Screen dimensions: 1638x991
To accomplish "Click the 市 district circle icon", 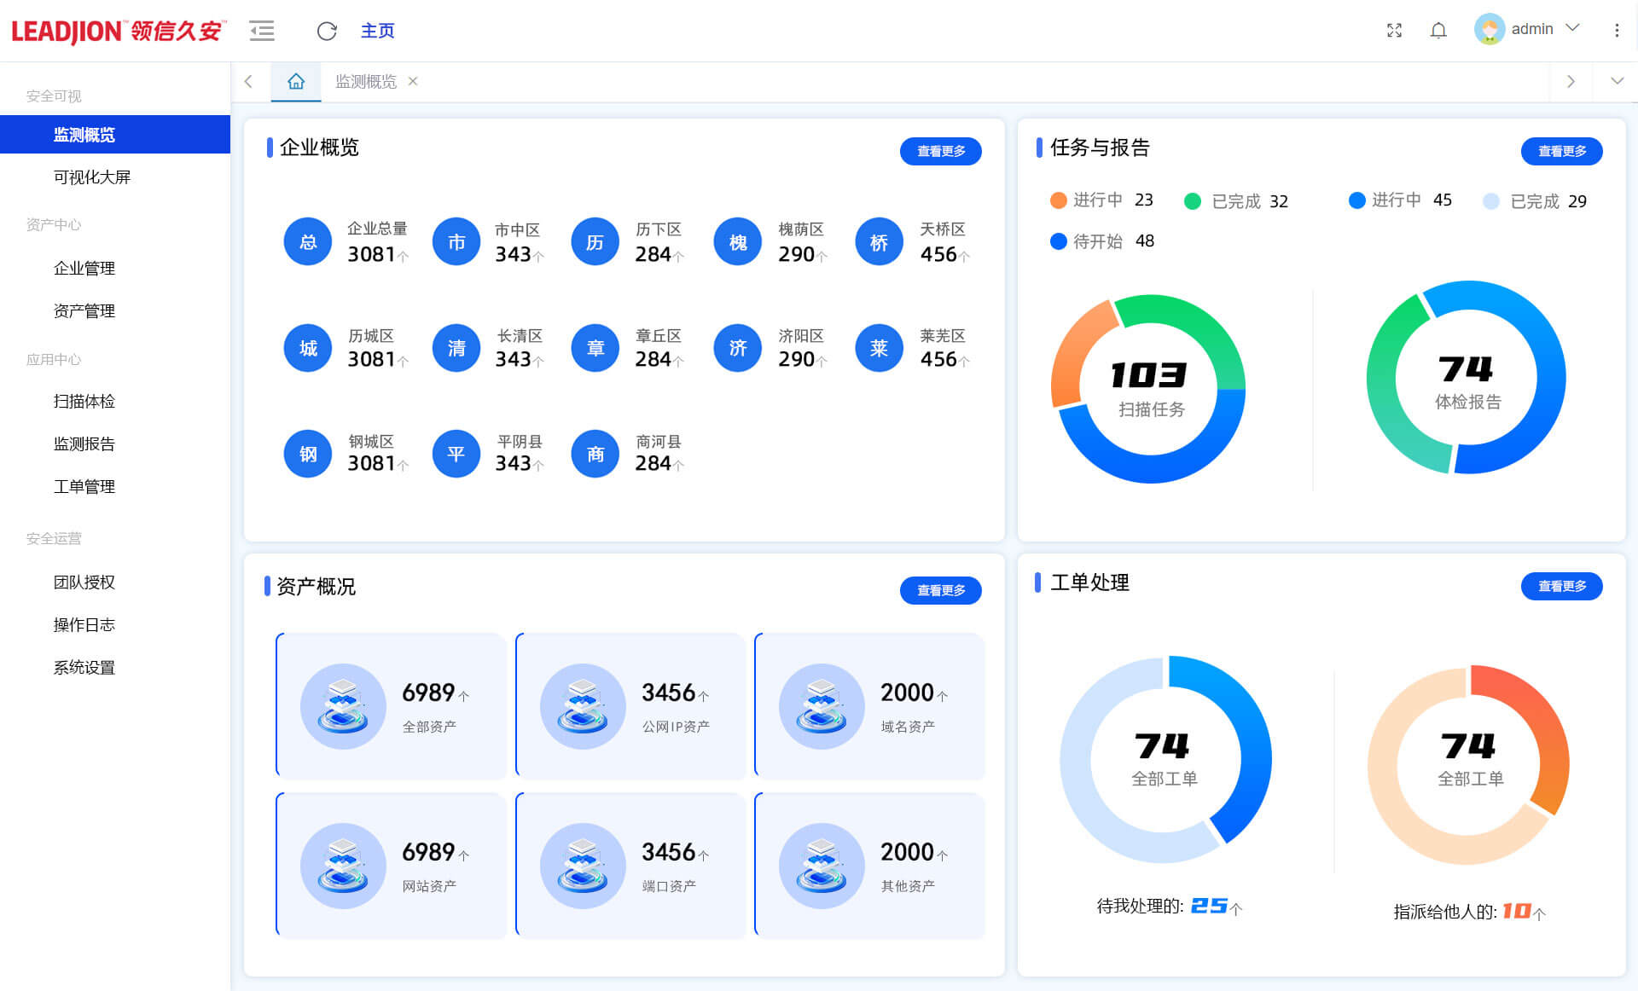I will [456, 242].
